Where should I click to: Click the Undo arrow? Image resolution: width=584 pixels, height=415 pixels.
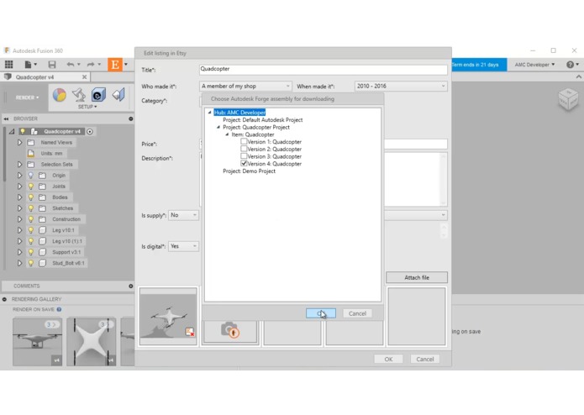tap(70, 65)
